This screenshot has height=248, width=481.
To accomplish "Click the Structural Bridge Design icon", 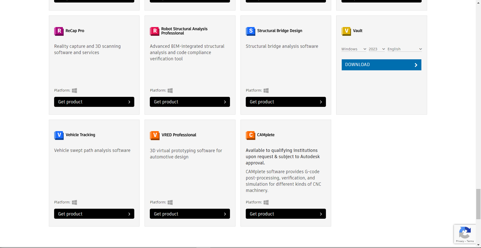I will (x=251, y=31).
